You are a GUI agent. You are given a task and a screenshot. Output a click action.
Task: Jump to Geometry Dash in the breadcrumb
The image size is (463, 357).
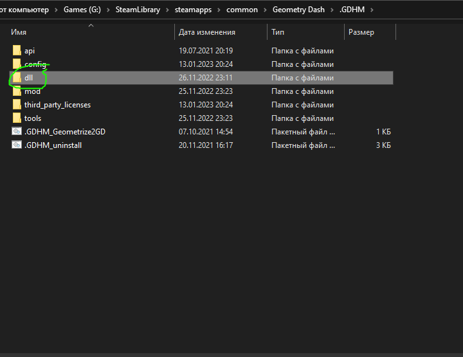298,10
